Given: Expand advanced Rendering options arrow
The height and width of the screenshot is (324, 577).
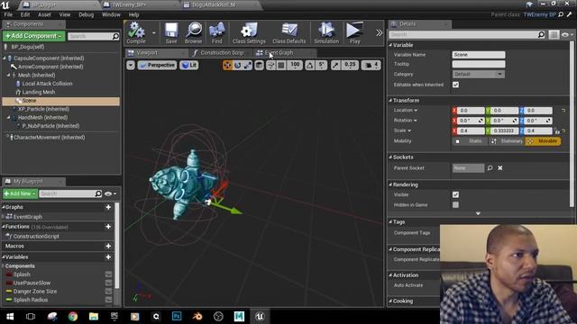Looking at the screenshot, I should [x=478, y=213].
